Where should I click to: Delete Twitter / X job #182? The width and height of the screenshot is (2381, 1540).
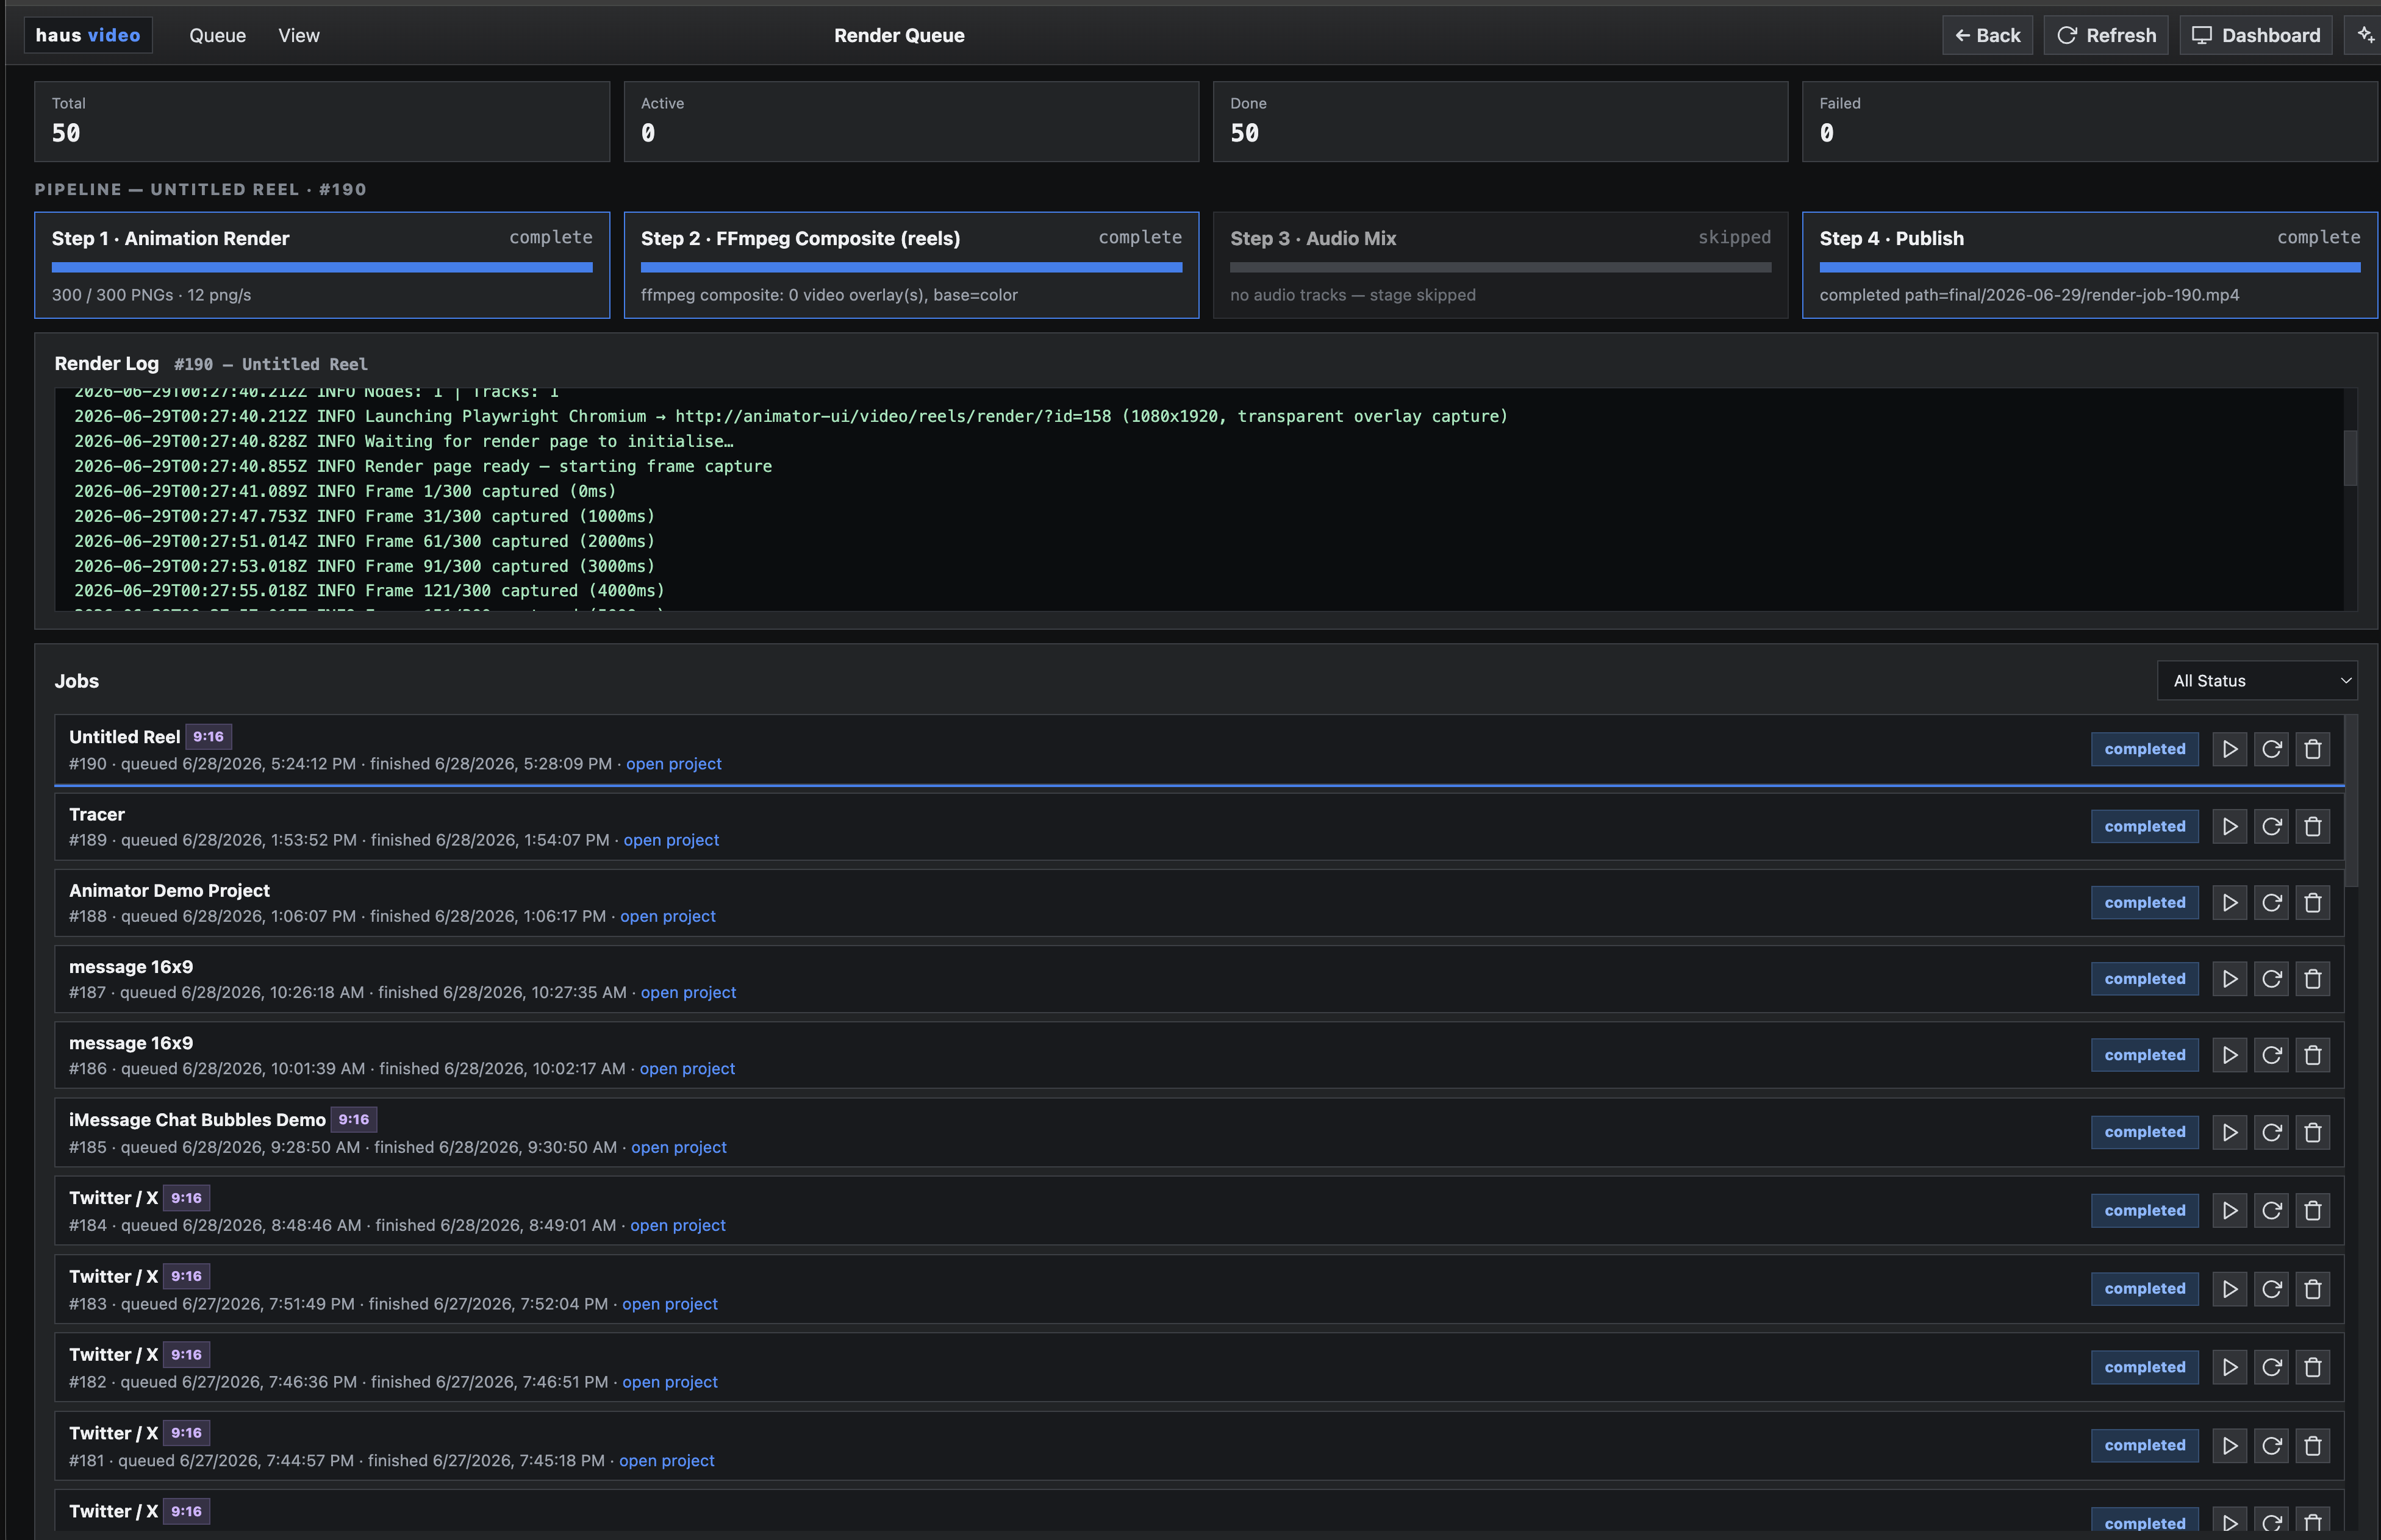(2313, 1367)
